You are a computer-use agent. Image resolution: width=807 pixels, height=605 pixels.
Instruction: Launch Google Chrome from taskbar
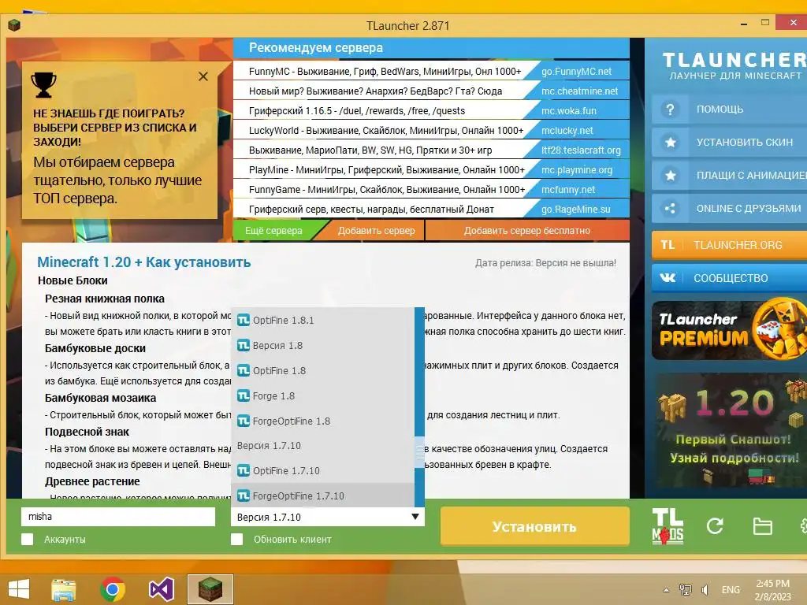click(113, 589)
